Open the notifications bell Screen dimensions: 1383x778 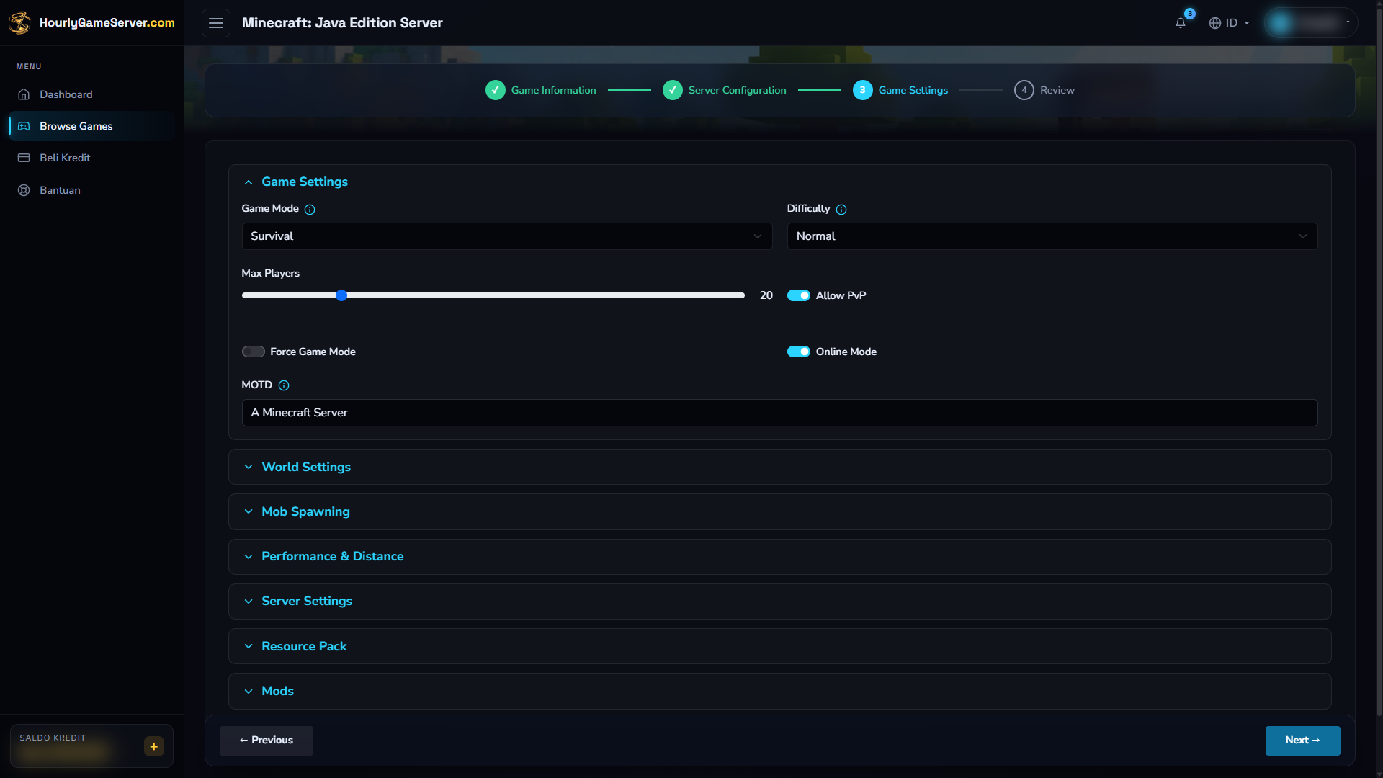coord(1180,23)
